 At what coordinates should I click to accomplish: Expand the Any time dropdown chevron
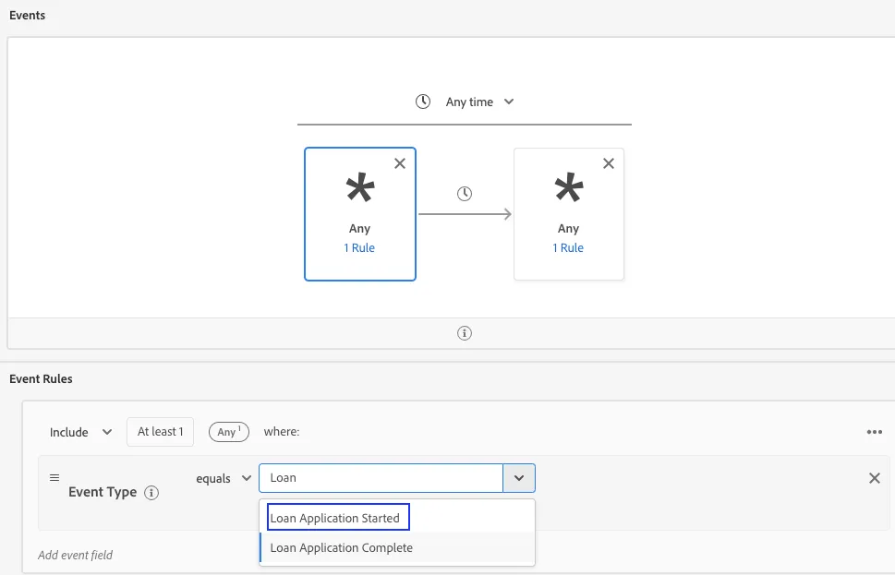(509, 102)
